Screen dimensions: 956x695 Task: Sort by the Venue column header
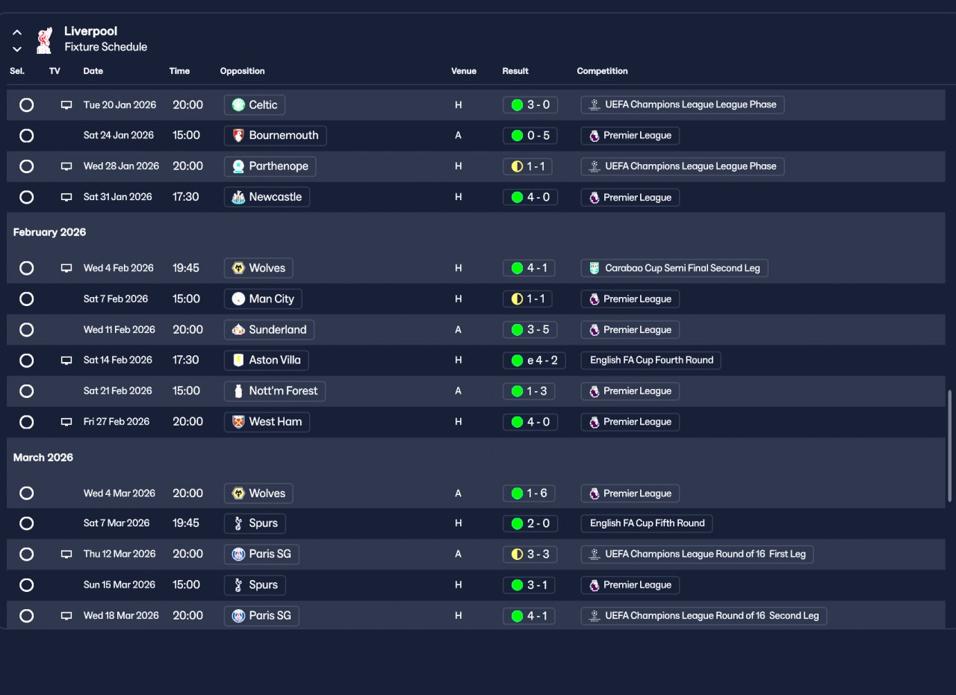click(x=464, y=72)
